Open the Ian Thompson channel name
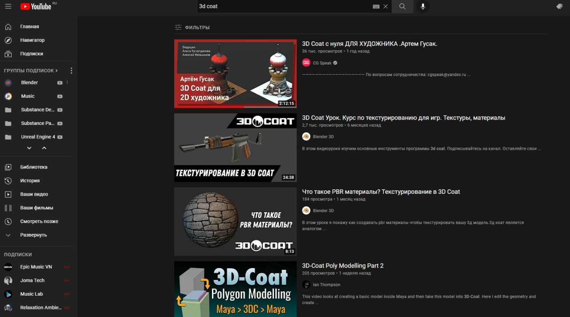The height and width of the screenshot is (317, 570). pyautogui.click(x=326, y=285)
